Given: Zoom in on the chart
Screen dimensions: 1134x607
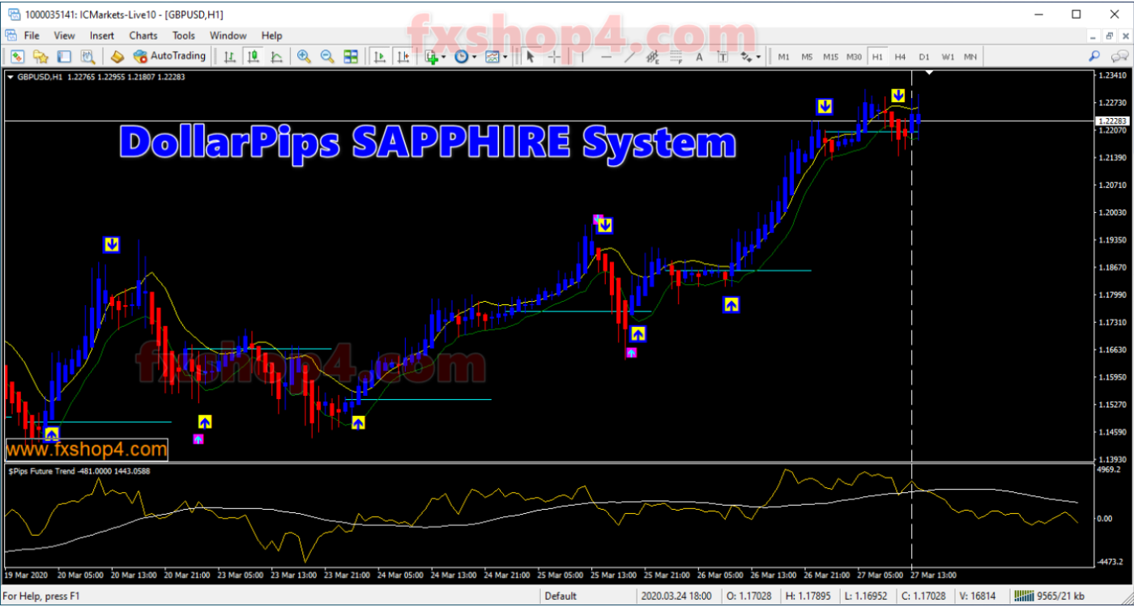Looking at the screenshot, I should point(304,57).
